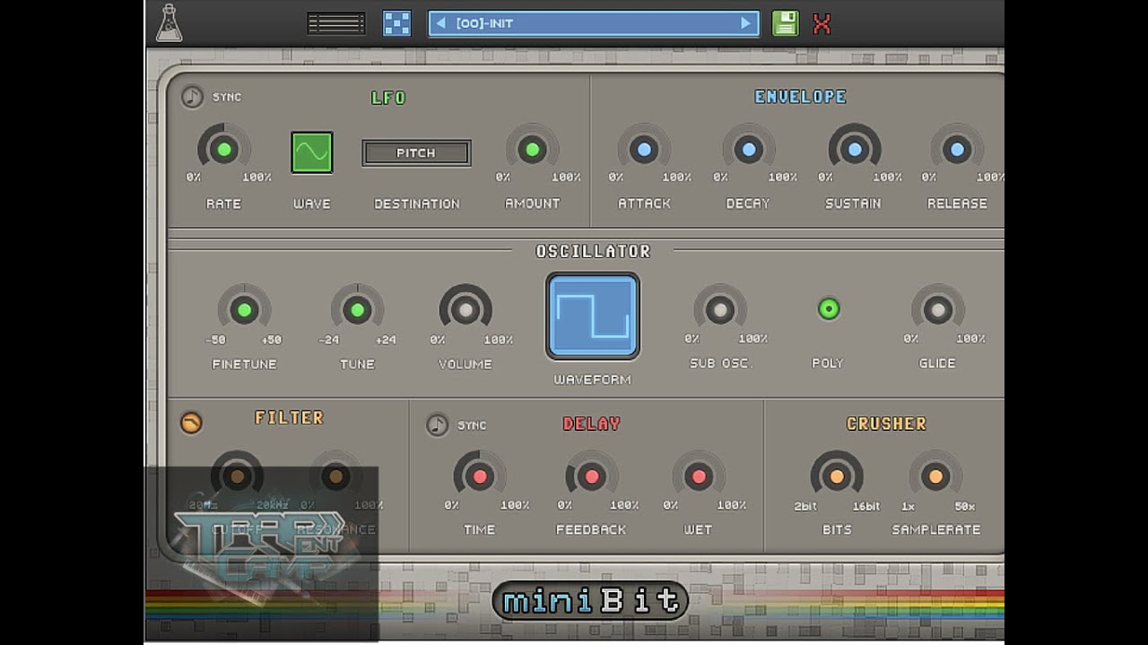The width and height of the screenshot is (1148, 645).
Task: Click the WET knob in Delay
Action: coord(699,477)
